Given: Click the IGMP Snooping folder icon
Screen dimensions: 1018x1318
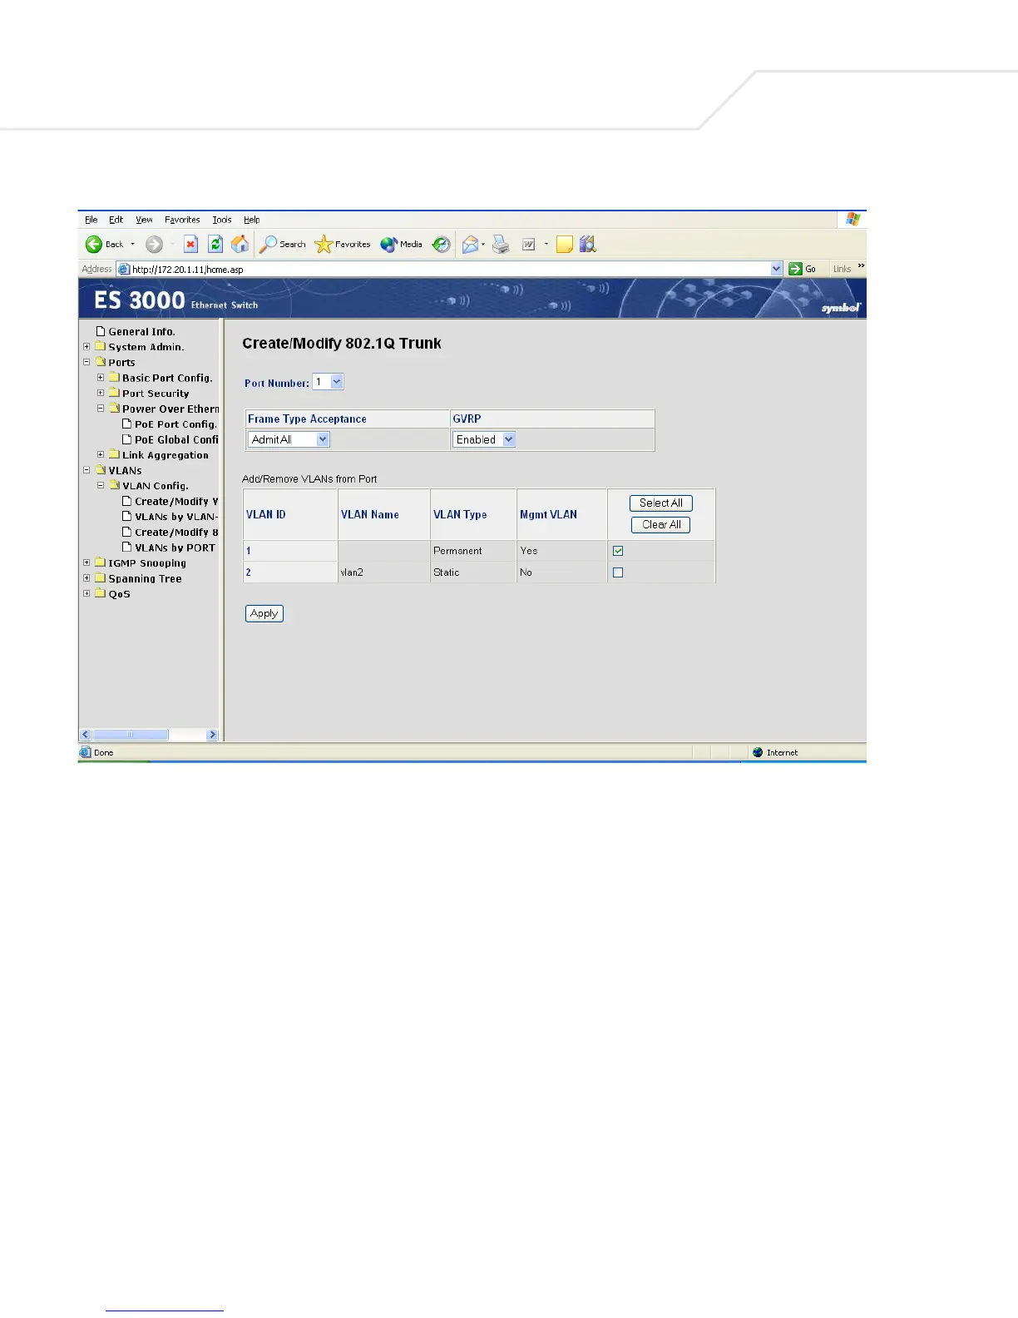Looking at the screenshot, I should tap(100, 562).
